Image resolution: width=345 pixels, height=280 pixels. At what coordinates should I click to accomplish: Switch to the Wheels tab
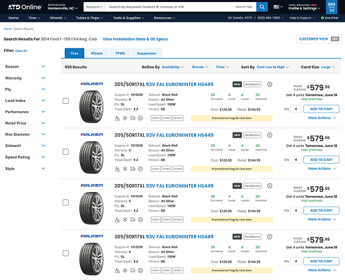[97, 53]
